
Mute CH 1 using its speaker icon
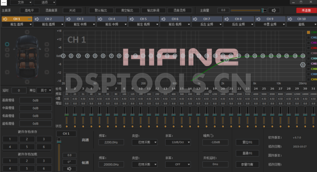pyautogui.click(x=5, y=19)
